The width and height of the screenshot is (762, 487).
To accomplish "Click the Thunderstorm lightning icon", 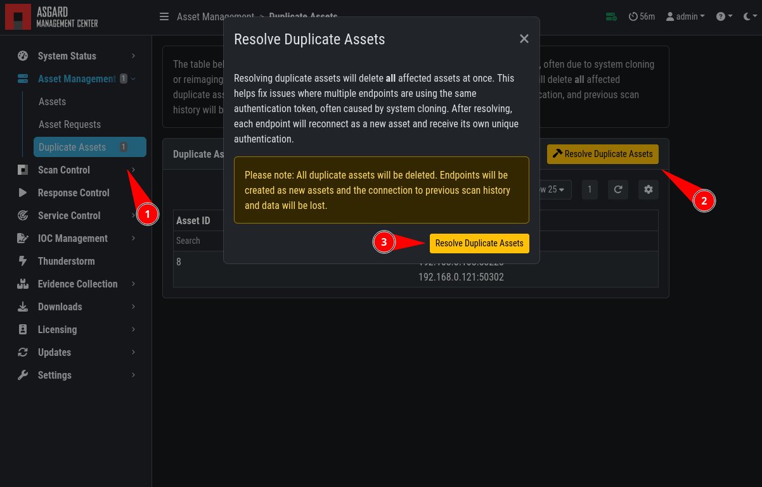I will (23, 261).
